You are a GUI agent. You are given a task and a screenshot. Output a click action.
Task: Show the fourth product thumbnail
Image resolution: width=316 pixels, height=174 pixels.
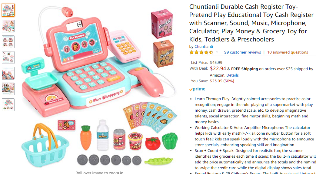(x=8, y=57)
